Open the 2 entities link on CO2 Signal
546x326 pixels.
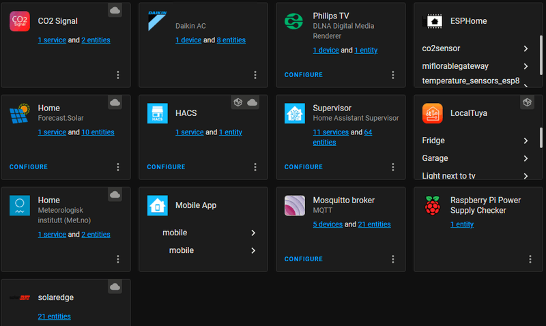[x=96, y=40]
